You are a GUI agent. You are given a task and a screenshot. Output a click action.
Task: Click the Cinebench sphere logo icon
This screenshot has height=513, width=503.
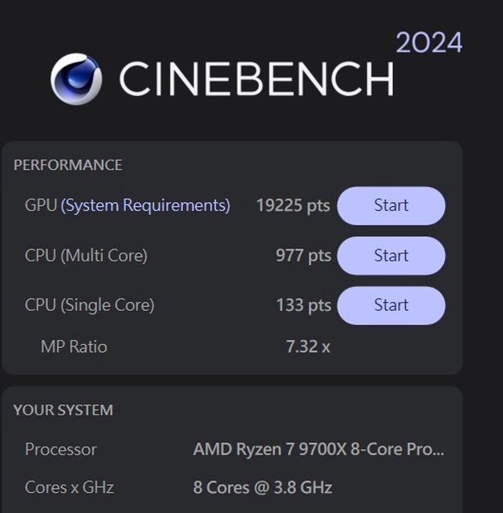tap(76, 79)
